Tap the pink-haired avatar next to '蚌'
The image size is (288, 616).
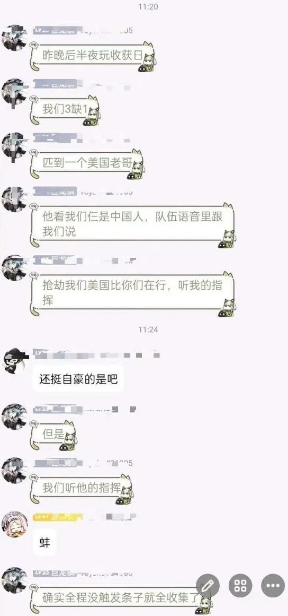[x=14, y=524]
